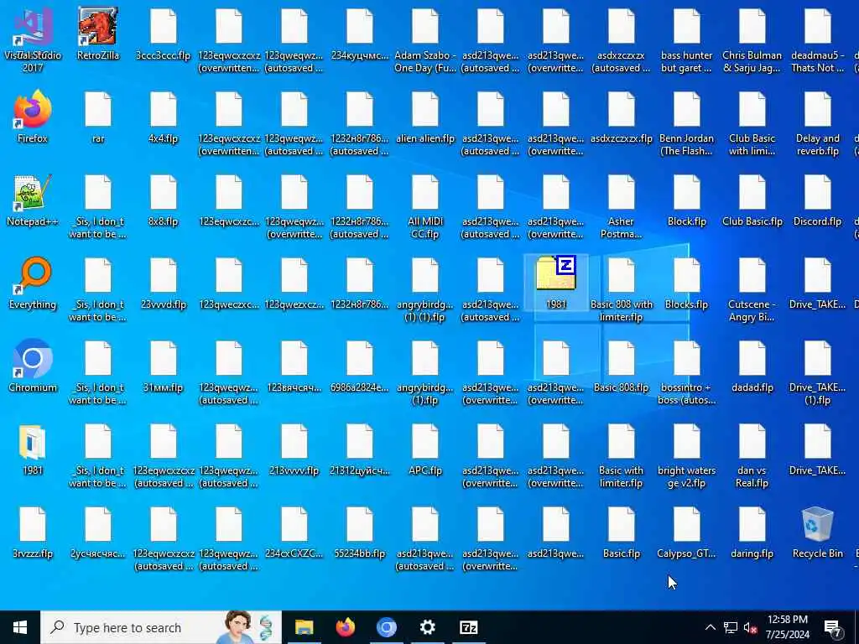Select the Notepad++ desktop icon
The image size is (859, 644).
point(33,200)
